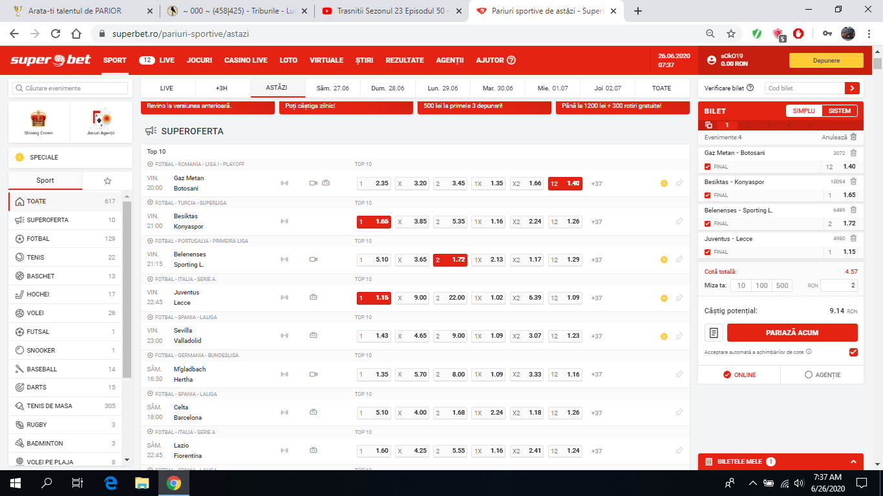The height and width of the screenshot is (496, 883).
Task: Pin the Gaz Metan - Botosani match
Action: tap(679, 183)
